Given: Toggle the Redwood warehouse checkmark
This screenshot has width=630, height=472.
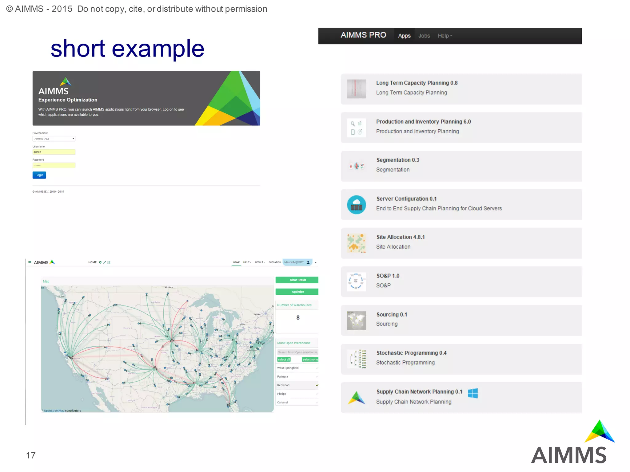Looking at the screenshot, I should pos(317,385).
